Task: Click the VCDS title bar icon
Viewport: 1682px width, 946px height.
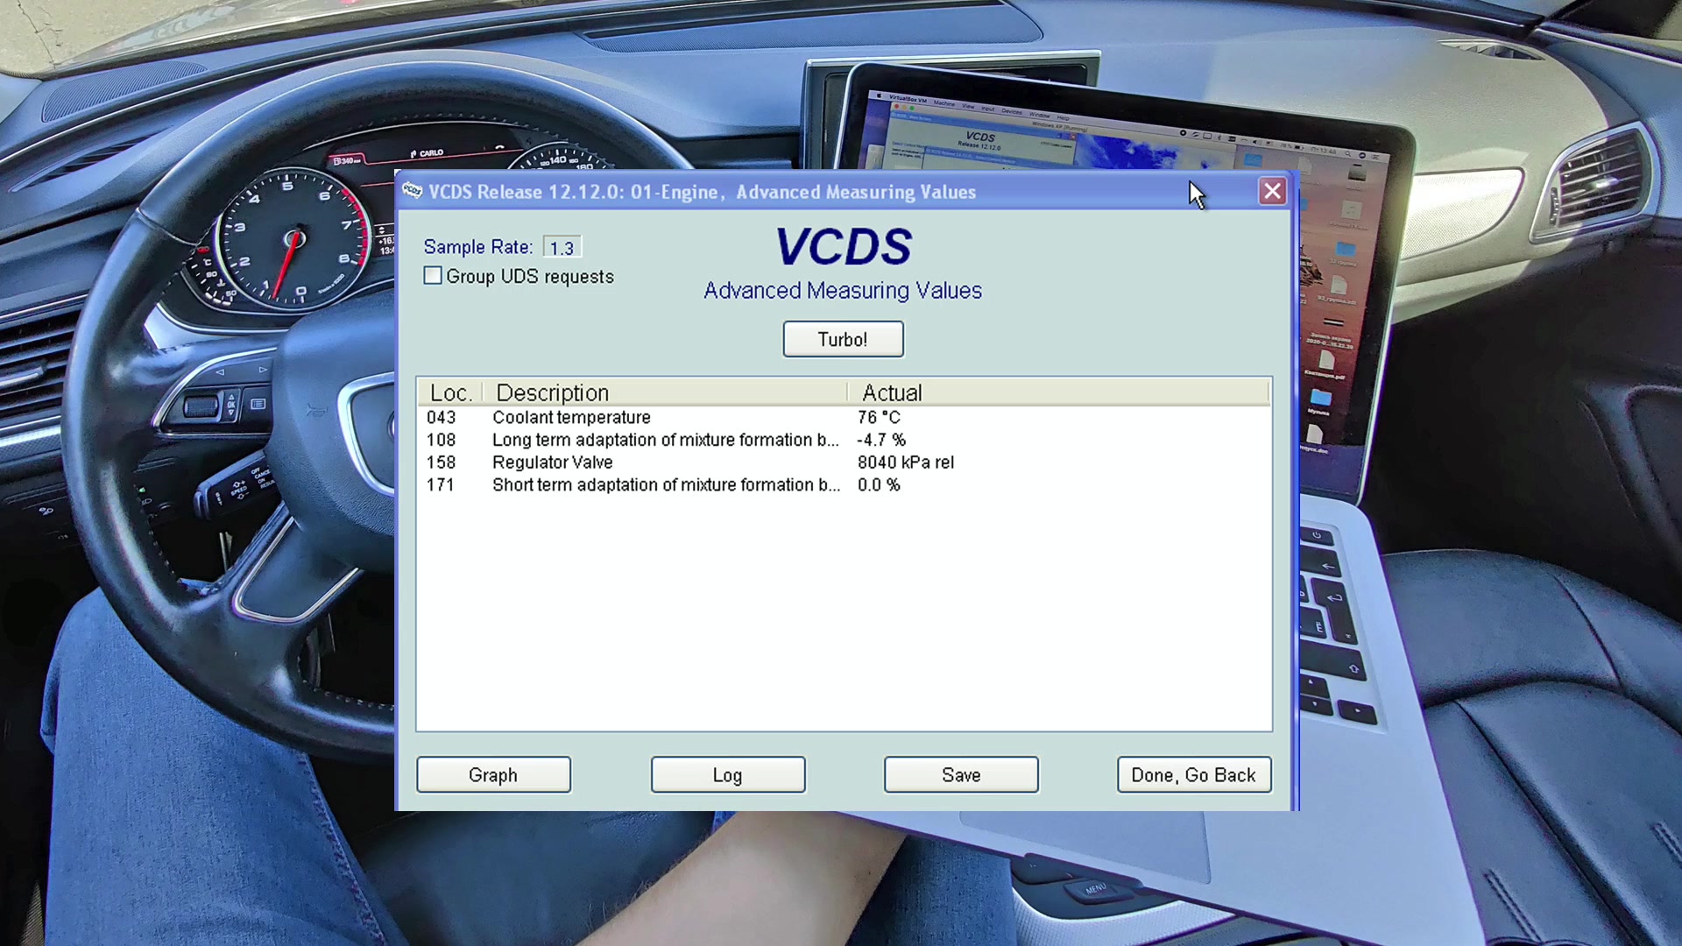Action: 412,191
